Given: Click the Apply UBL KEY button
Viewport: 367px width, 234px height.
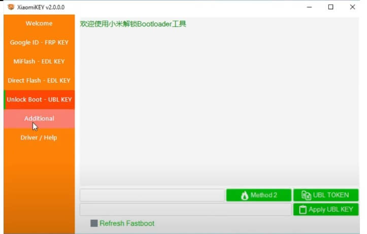Looking at the screenshot, I should 326,210.
